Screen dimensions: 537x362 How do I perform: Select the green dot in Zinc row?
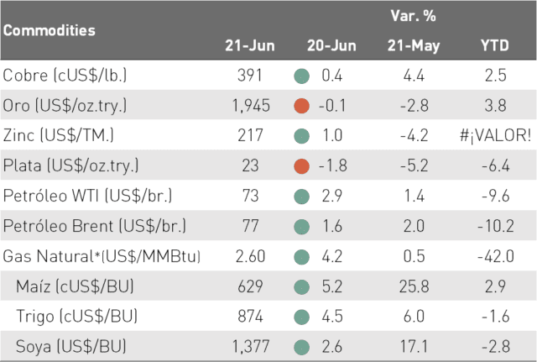[x=302, y=136]
